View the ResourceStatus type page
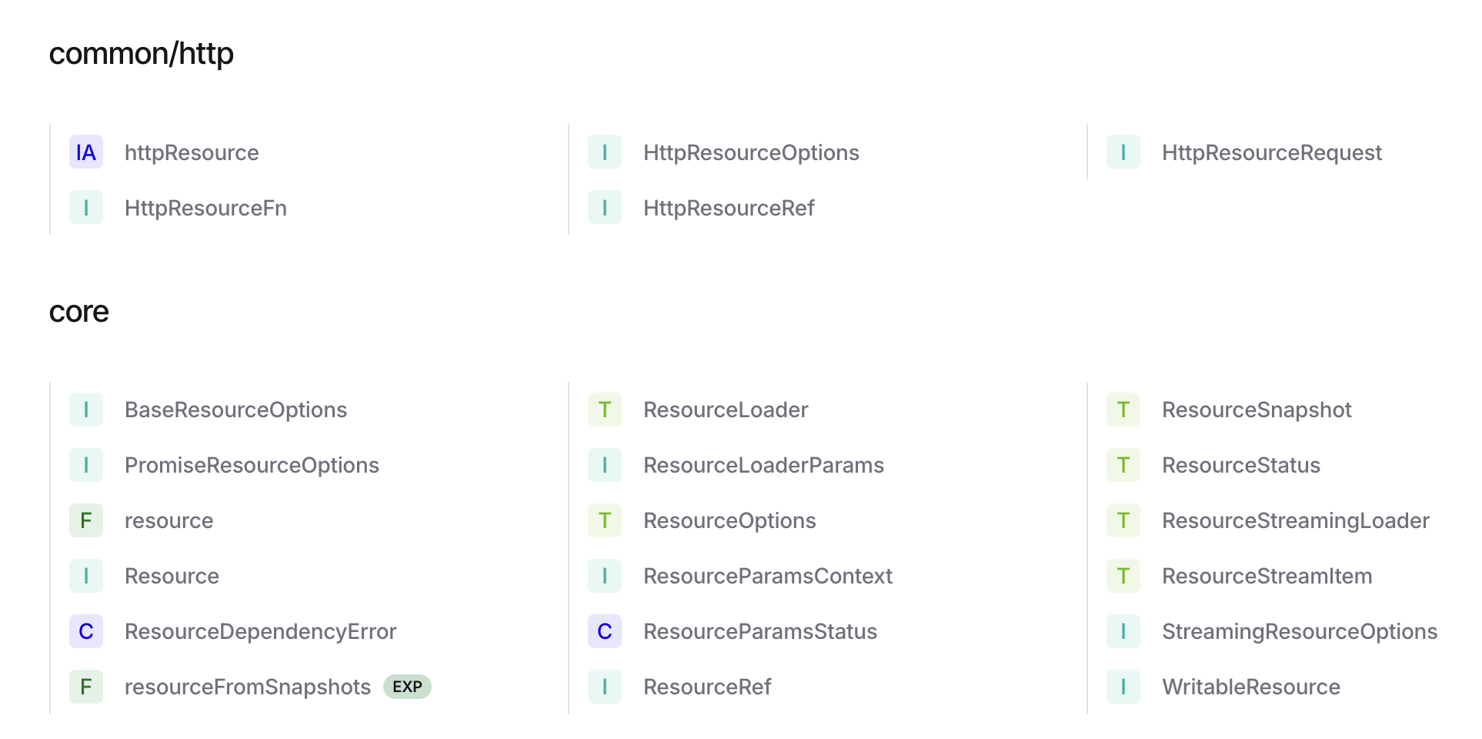The height and width of the screenshot is (739, 1482). coord(1241,465)
